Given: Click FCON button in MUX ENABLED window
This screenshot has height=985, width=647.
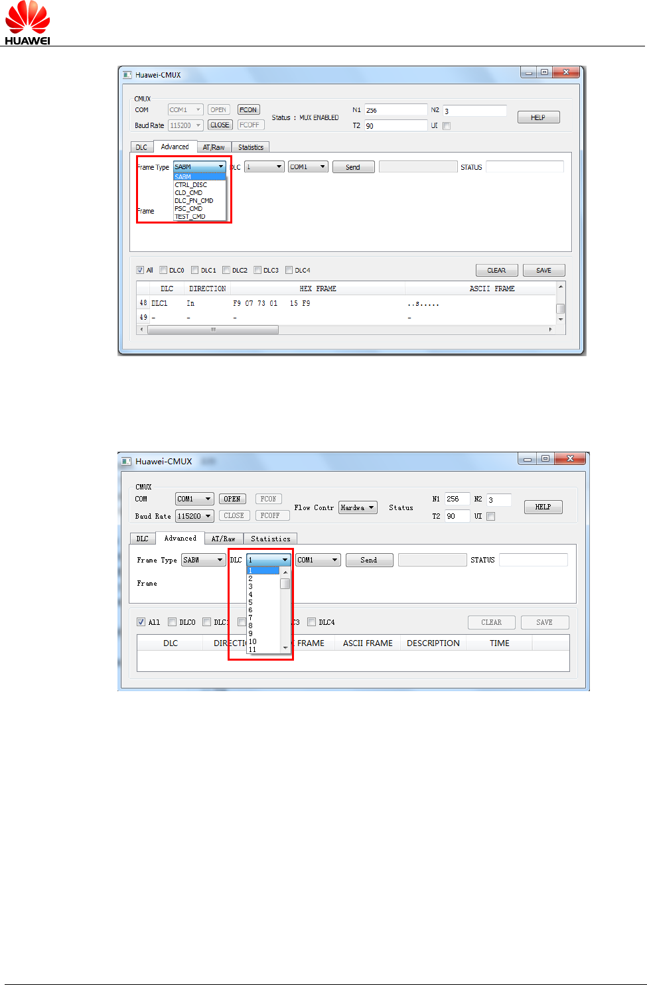Looking at the screenshot, I should [248, 110].
